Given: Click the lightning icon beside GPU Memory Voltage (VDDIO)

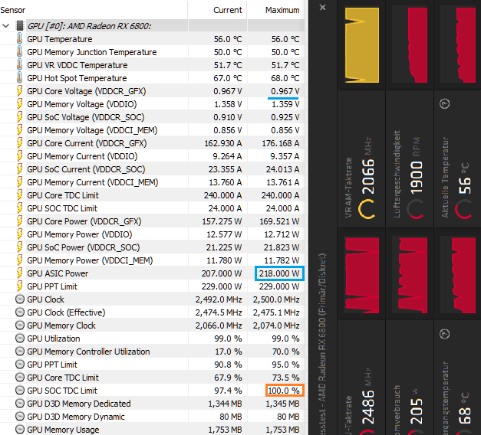Looking at the screenshot, I should (x=20, y=104).
